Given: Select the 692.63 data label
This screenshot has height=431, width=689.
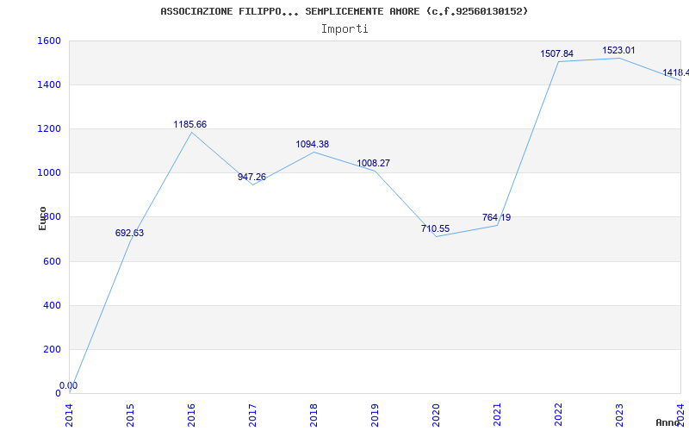Looking at the screenshot, I should pos(130,233).
